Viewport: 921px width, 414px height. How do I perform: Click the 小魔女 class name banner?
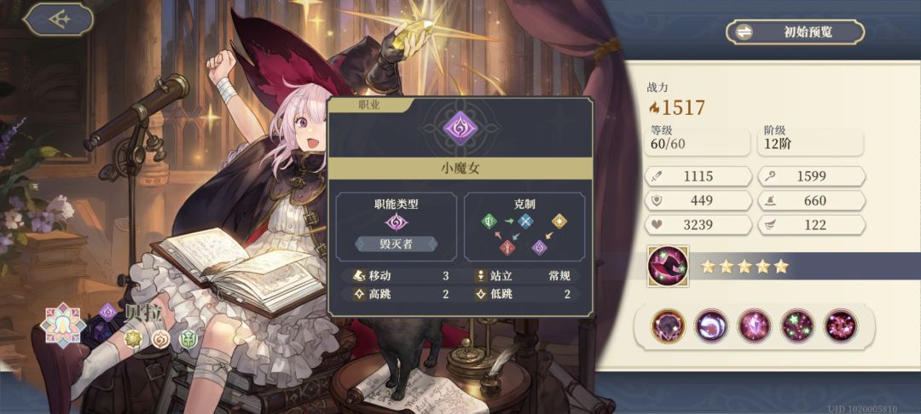(x=460, y=169)
